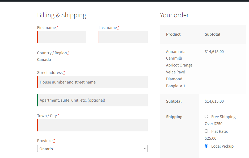Click the Annamaria Cammilli bangle product name
Viewport: 249px width, 158px height.
(x=179, y=69)
